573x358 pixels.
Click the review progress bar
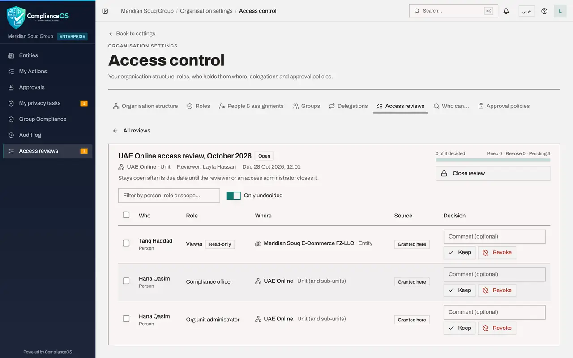point(493,160)
